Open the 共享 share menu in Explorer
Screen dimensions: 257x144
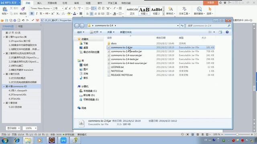click(111, 32)
